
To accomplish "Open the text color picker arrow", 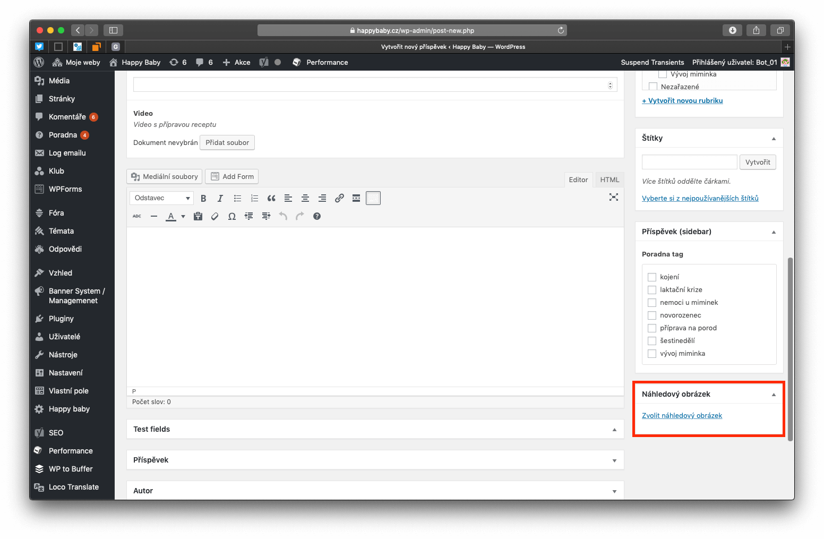I will click(x=183, y=216).
